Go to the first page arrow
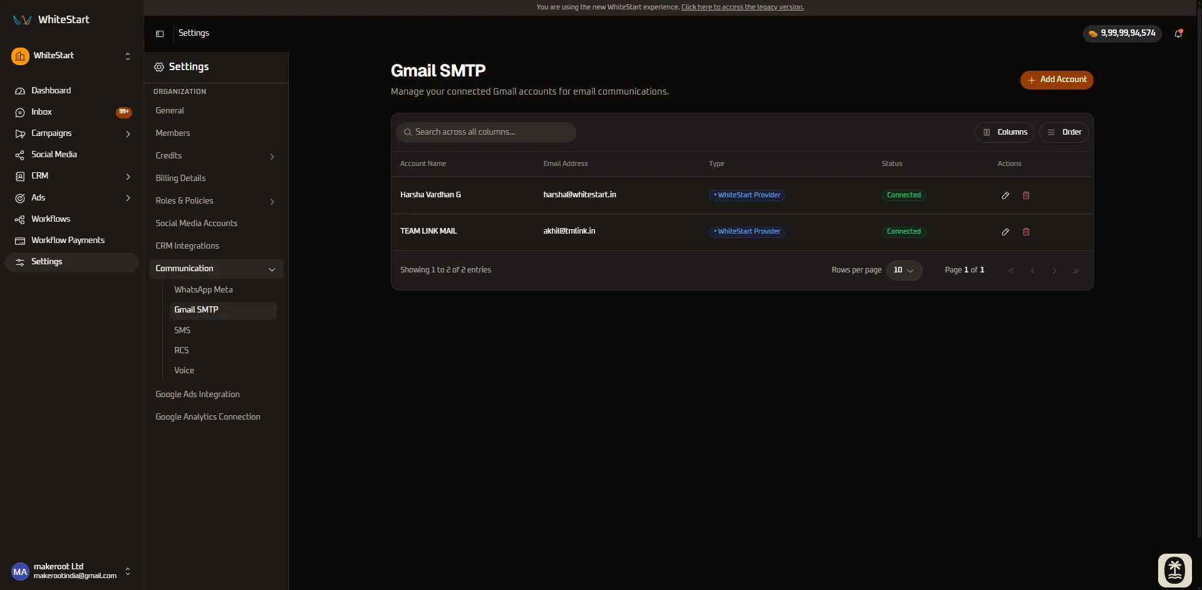The image size is (1202, 590). pyautogui.click(x=1011, y=271)
